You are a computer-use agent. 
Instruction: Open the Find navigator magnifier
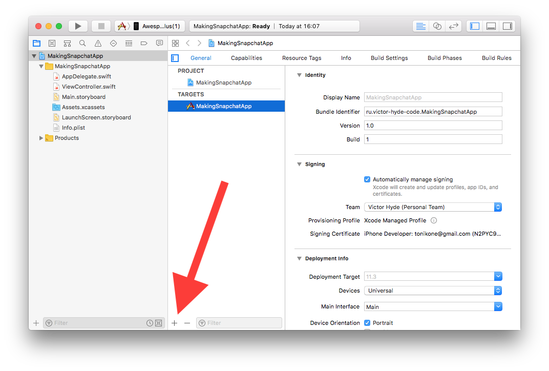tap(82, 44)
